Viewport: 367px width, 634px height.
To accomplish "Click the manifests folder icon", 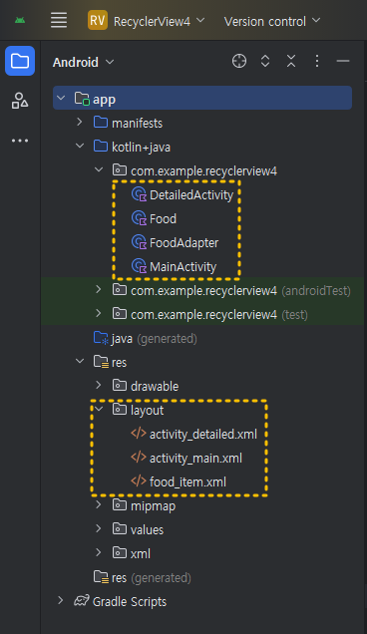I will click(101, 122).
